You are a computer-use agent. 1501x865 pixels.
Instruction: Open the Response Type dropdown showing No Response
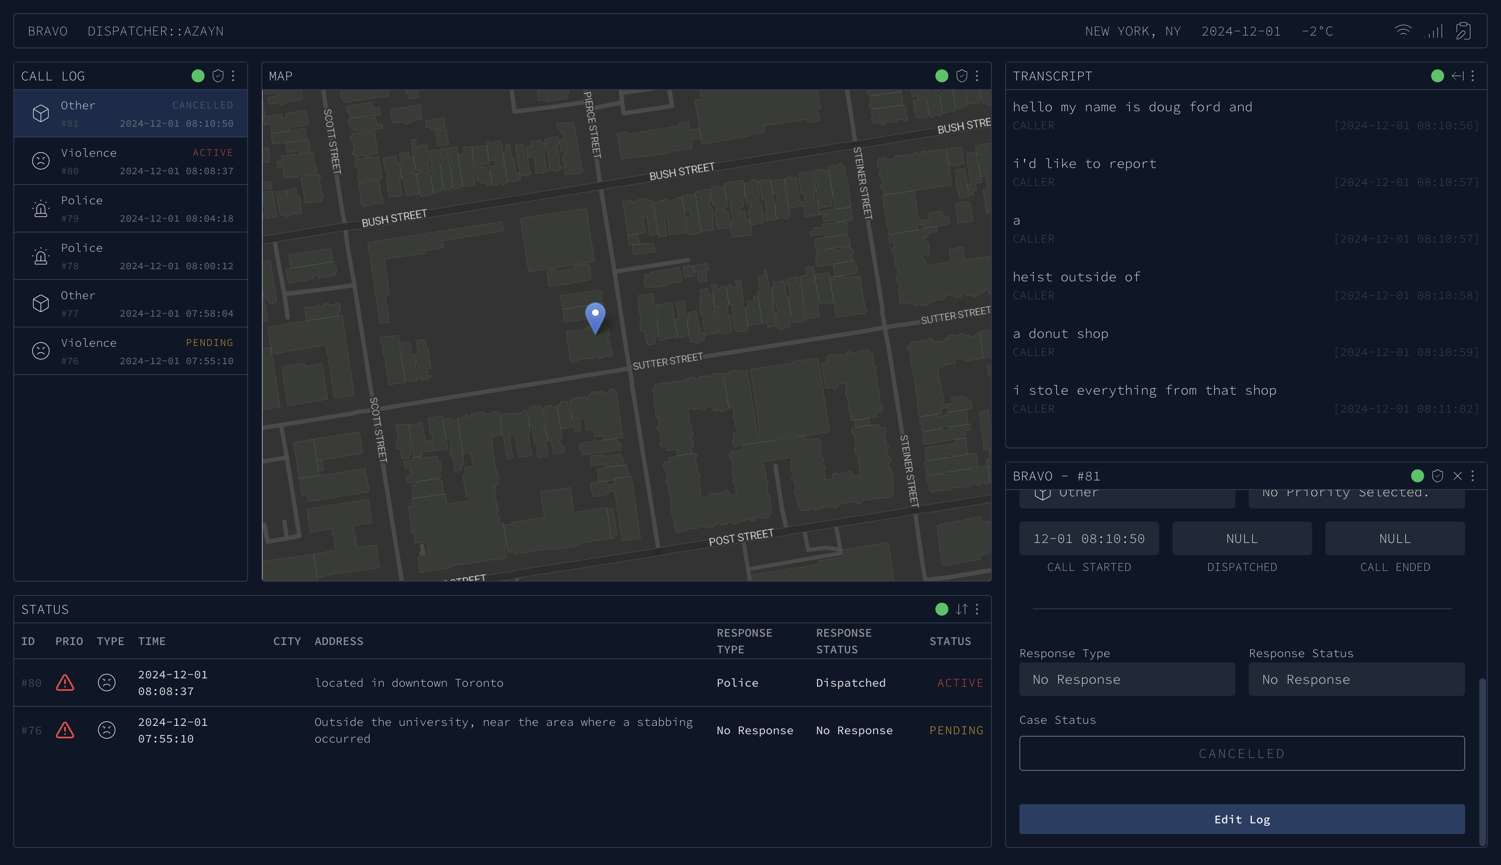pyautogui.click(x=1127, y=679)
